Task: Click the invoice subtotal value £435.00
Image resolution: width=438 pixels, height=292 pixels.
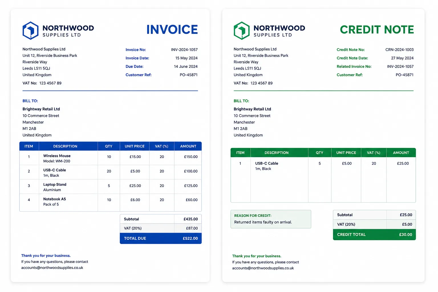Action: pyautogui.click(x=190, y=219)
